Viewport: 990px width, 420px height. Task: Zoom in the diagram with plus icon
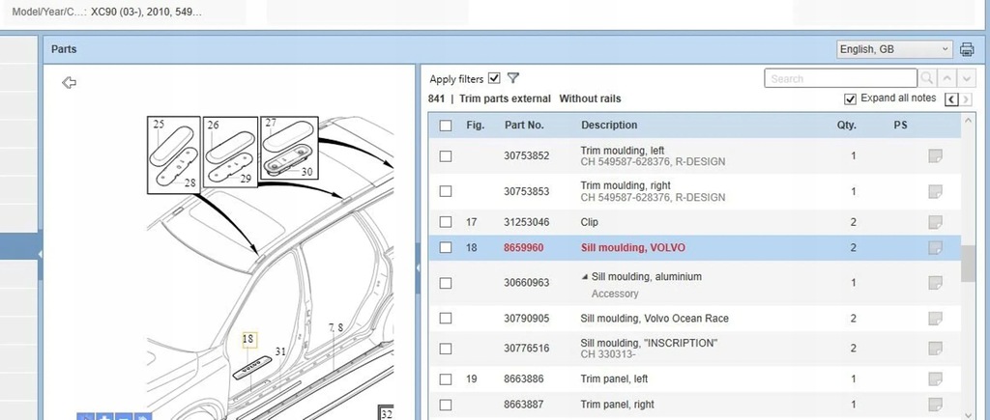point(104,417)
